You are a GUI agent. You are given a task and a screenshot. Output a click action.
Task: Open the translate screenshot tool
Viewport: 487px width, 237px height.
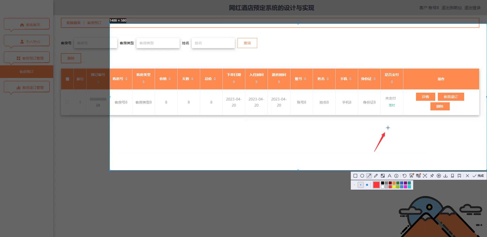tap(418, 176)
